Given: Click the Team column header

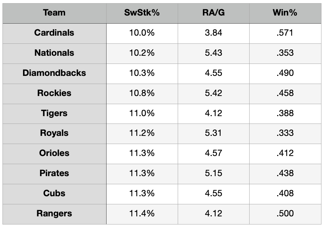Looking at the screenshot, I should tap(54, 13).
